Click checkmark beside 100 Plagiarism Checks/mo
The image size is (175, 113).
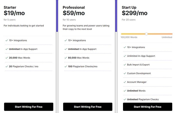click(65, 66)
